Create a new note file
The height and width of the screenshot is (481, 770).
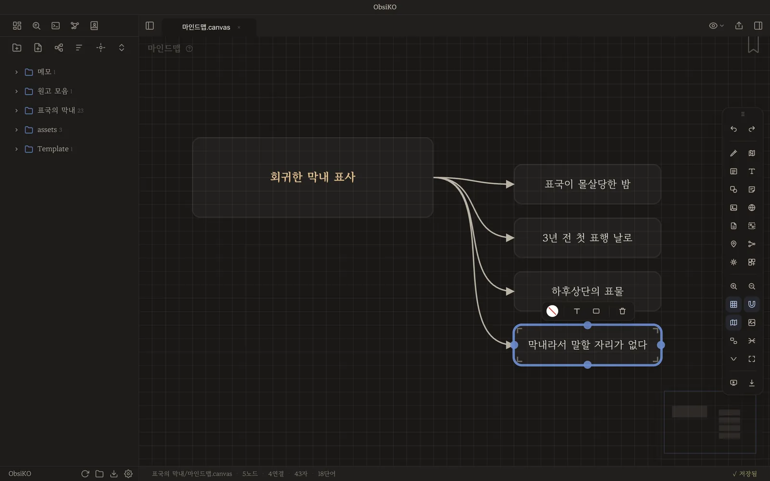[38, 48]
